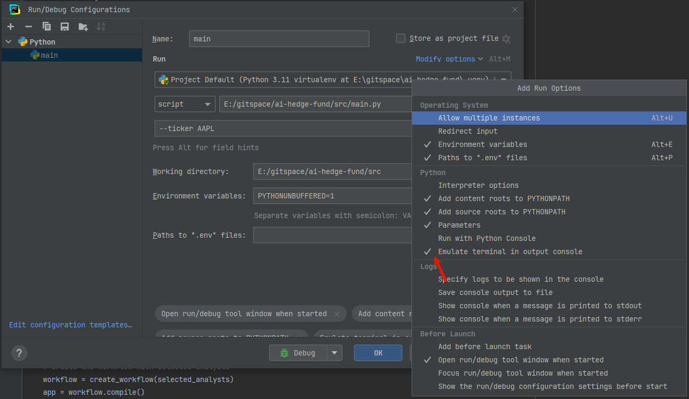Click the Environment variables field
This screenshot has width=689, height=399.
coord(333,196)
